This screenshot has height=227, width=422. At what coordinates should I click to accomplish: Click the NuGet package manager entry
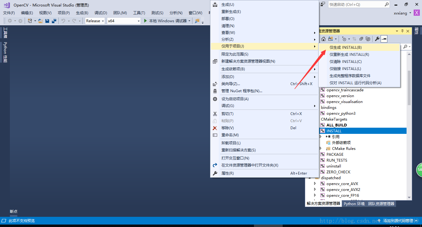[264, 91]
